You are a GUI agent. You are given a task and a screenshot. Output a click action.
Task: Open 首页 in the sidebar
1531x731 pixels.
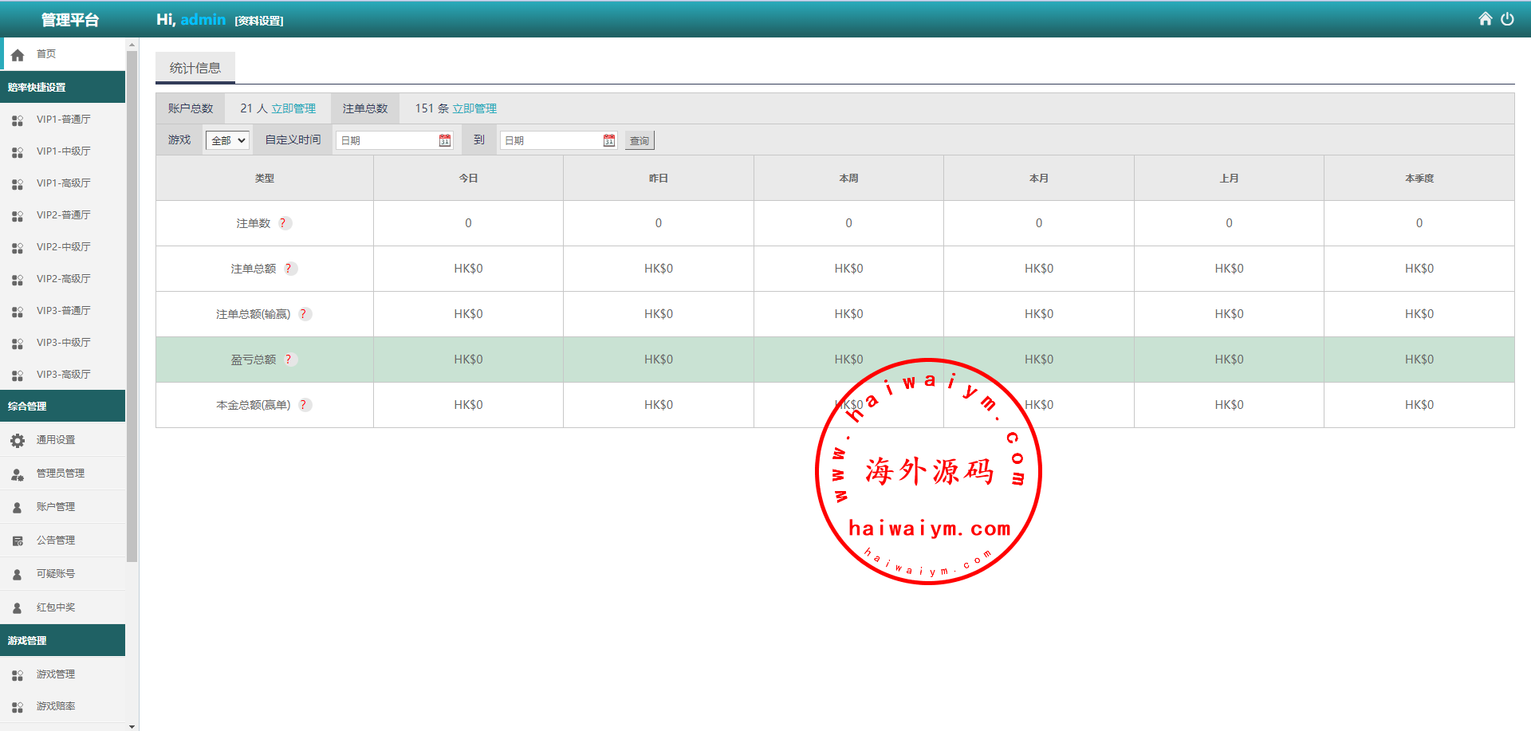(x=46, y=54)
